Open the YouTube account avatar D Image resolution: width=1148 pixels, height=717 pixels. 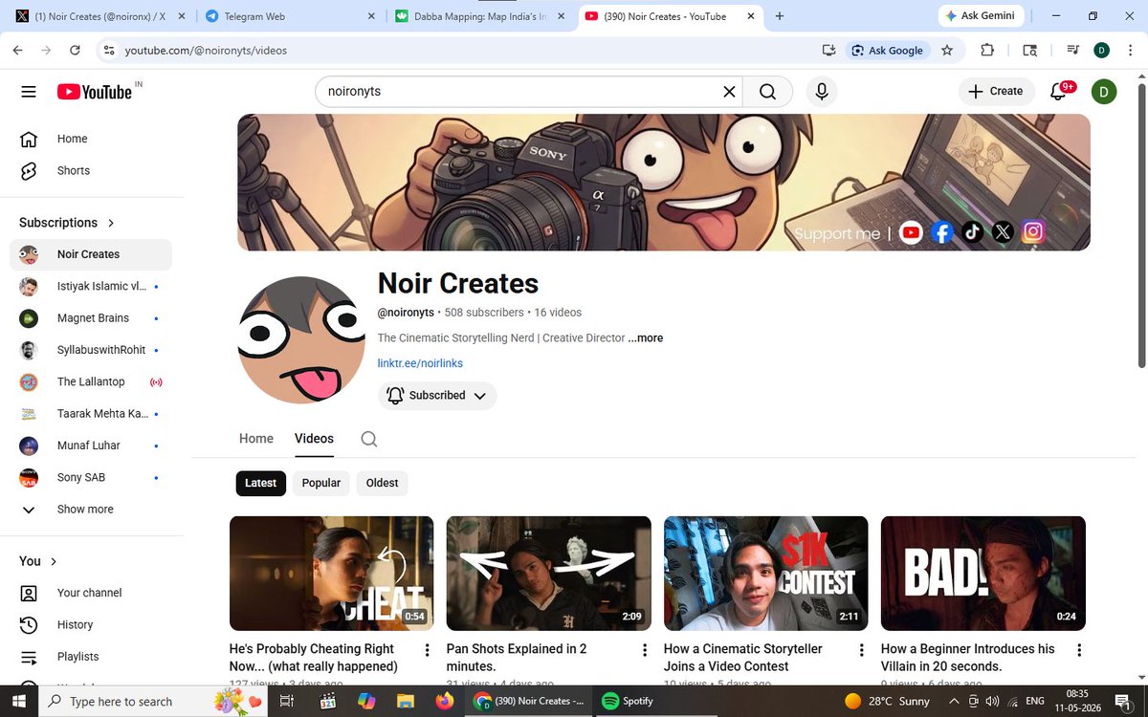(x=1104, y=92)
